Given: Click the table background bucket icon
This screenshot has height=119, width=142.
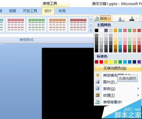Looking at the screenshot, I should tap(97, 102).
